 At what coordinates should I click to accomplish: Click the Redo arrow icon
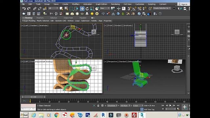[x=29, y=9]
